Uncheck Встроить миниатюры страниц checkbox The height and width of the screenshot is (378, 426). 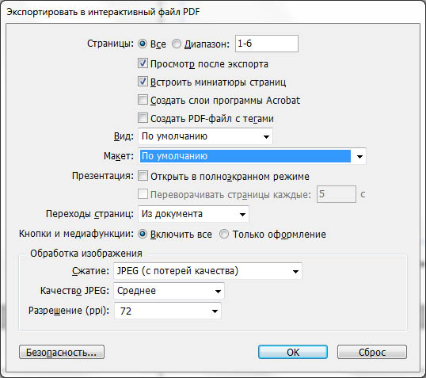[143, 82]
